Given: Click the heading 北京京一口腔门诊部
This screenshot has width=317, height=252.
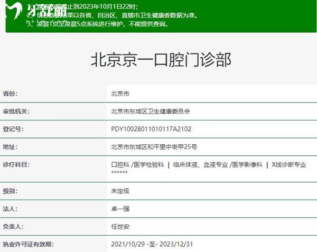Looking at the screenshot, I should pos(161,60).
